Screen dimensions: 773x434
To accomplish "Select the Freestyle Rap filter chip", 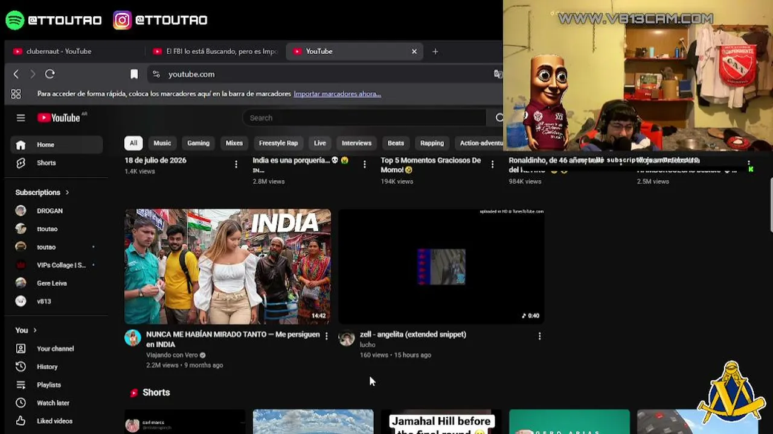I will (278, 143).
